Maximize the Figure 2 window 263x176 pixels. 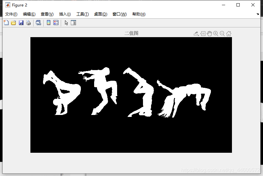pyautogui.click(x=238, y=5)
